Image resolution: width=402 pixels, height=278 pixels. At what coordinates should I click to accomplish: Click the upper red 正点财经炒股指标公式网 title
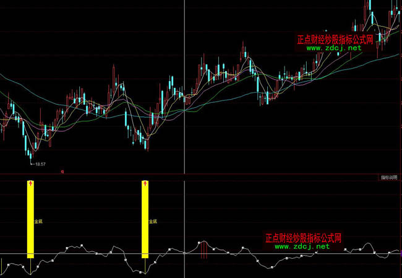point(335,39)
